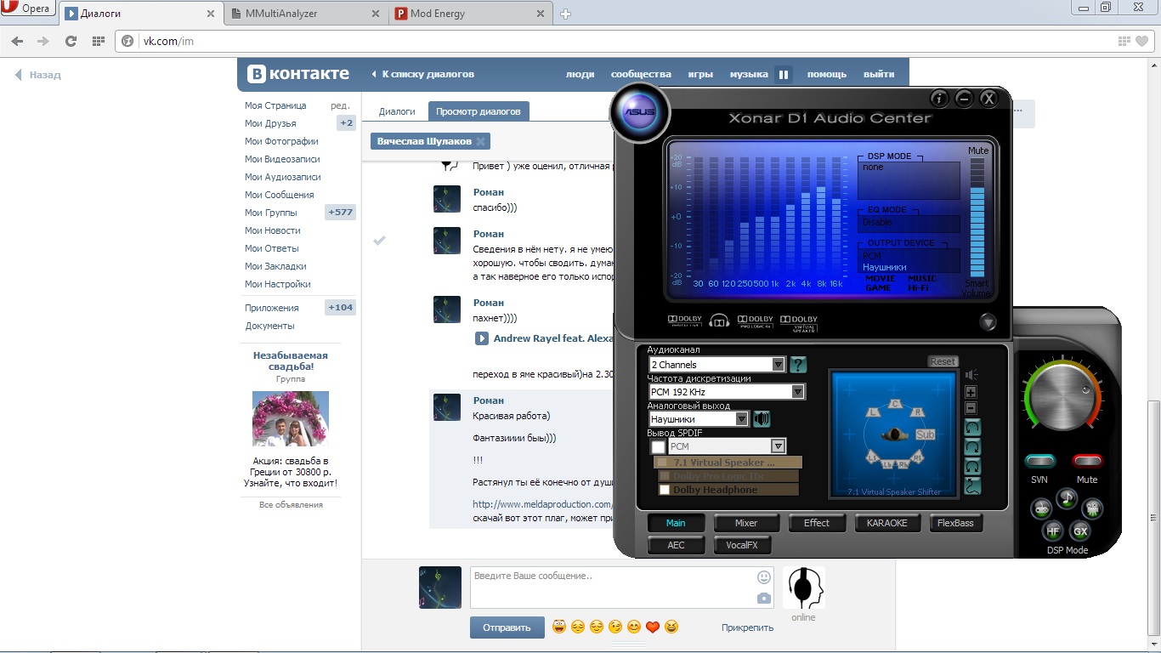Open the emoji smiley picker in message box
Image resolution: width=1161 pixels, height=653 pixels.
tap(764, 577)
